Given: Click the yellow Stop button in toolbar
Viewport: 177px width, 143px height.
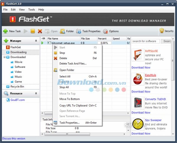Looking at the screenshot, I should coord(33,31).
